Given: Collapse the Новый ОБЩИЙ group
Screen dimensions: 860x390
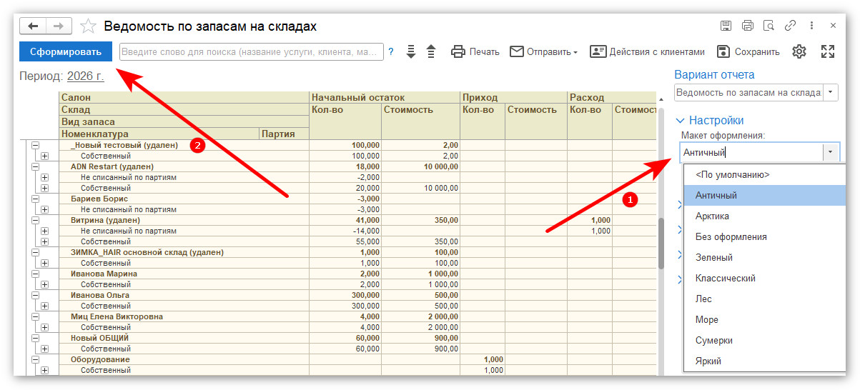Looking at the screenshot, I should point(34,338).
